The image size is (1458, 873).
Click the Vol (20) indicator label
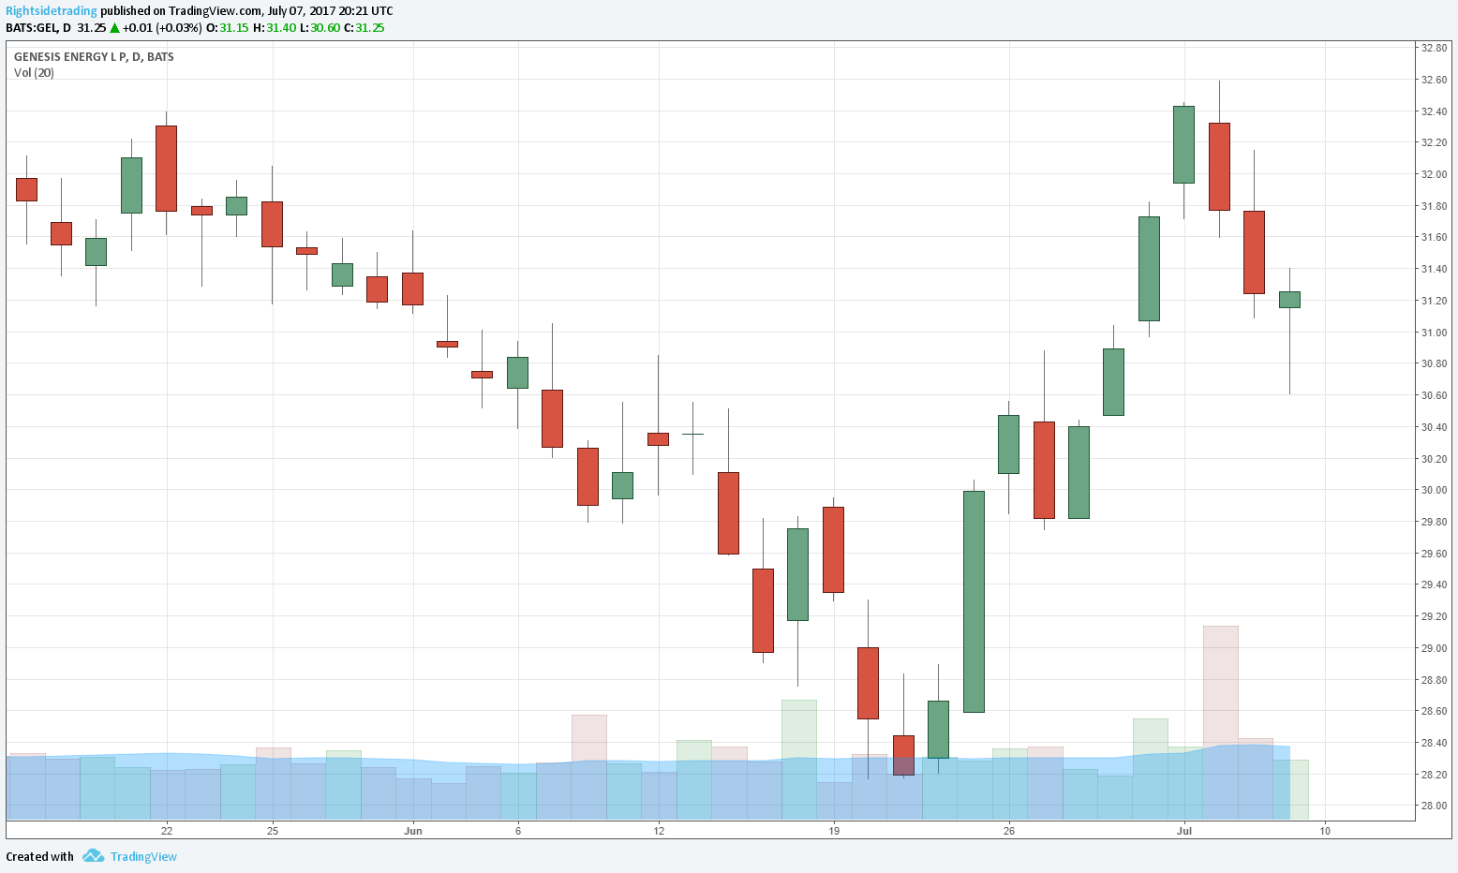(34, 73)
